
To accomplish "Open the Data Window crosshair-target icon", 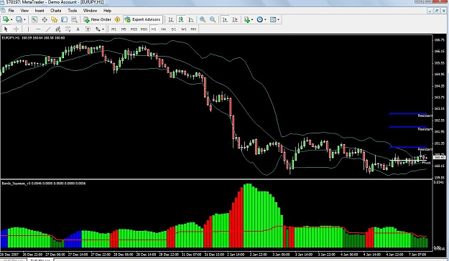I will point(45,19).
